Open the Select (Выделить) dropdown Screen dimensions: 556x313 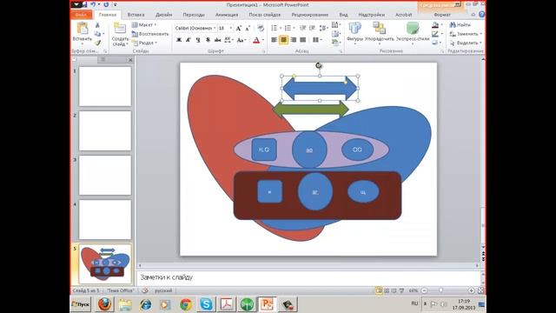pyautogui.click(x=466, y=43)
